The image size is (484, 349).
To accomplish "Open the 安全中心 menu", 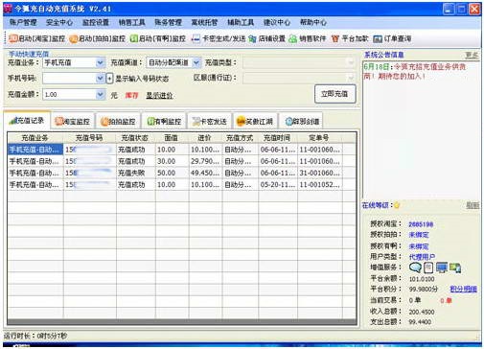I will pyautogui.click(x=59, y=22).
